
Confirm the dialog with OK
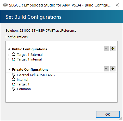pos(108,114)
